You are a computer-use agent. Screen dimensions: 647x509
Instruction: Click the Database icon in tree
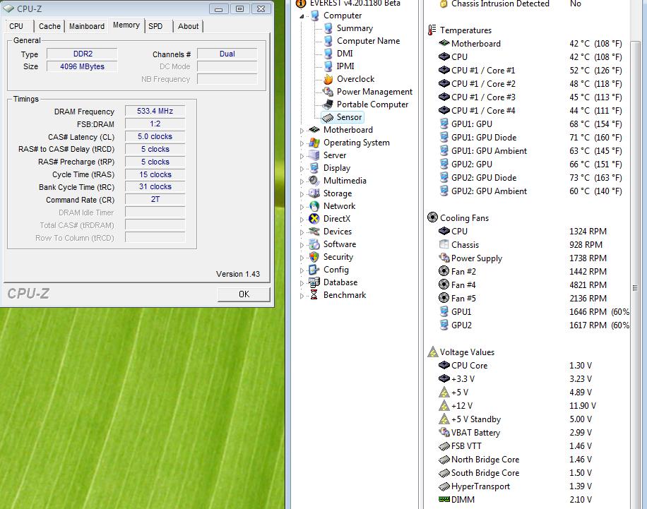[314, 282]
